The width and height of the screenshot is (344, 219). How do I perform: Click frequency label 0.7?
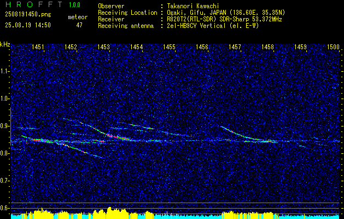(5, 181)
